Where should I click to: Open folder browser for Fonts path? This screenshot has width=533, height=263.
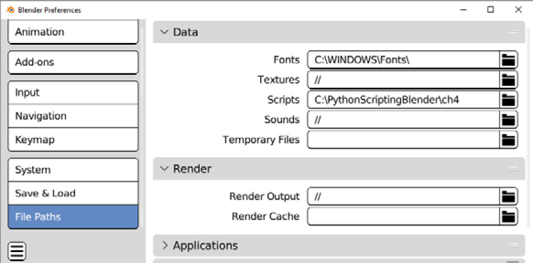point(509,60)
